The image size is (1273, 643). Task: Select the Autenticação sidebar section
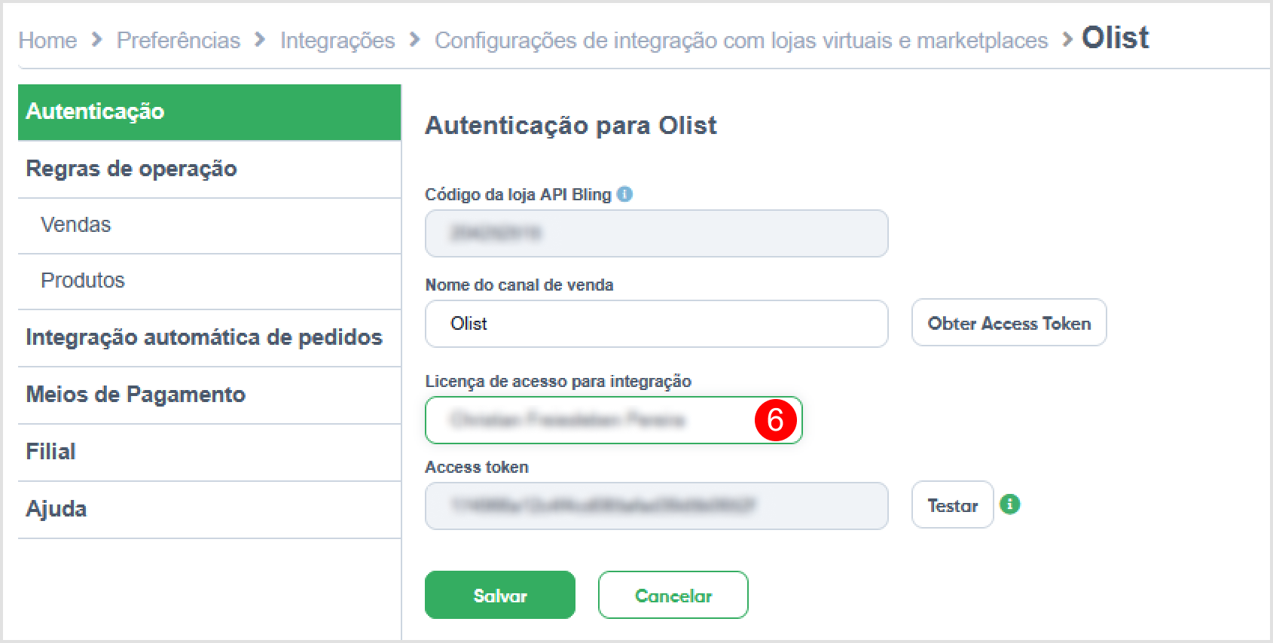pyautogui.click(x=94, y=111)
